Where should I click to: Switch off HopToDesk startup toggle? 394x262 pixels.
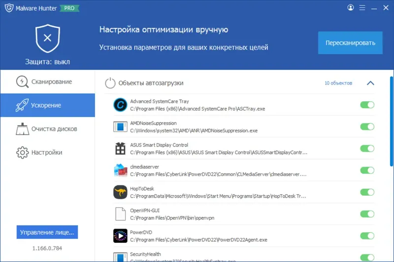tap(367, 192)
